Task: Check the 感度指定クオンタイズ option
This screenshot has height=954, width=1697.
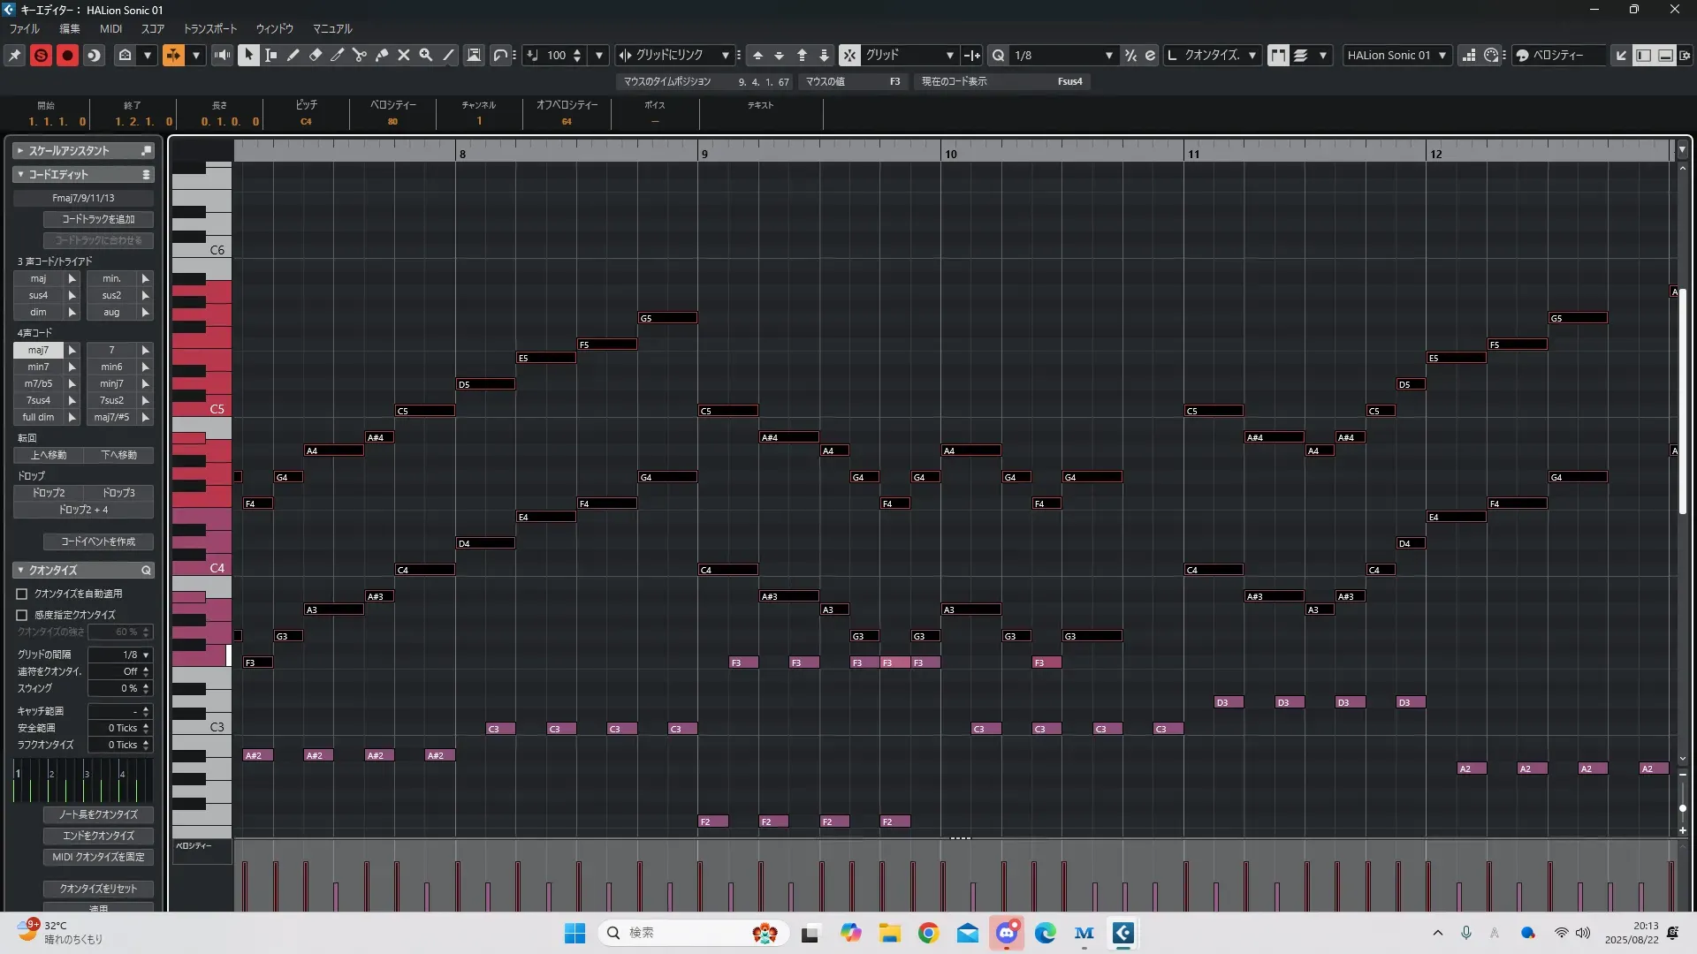Action: click(x=22, y=615)
